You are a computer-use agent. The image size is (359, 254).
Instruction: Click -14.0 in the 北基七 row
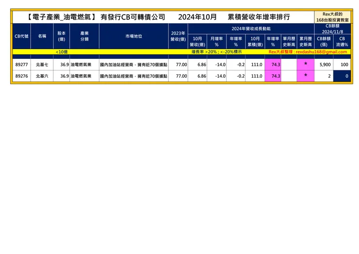click(220, 65)
